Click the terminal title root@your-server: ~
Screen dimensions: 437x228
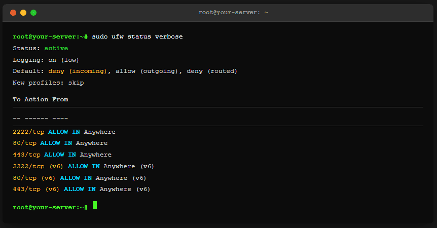click(233, 12)
